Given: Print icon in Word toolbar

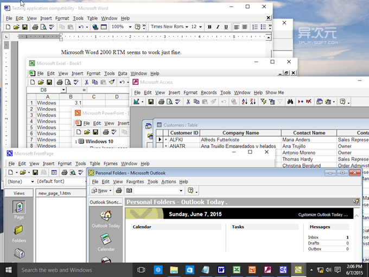Looking at the screenshot, I should (35, 27).
